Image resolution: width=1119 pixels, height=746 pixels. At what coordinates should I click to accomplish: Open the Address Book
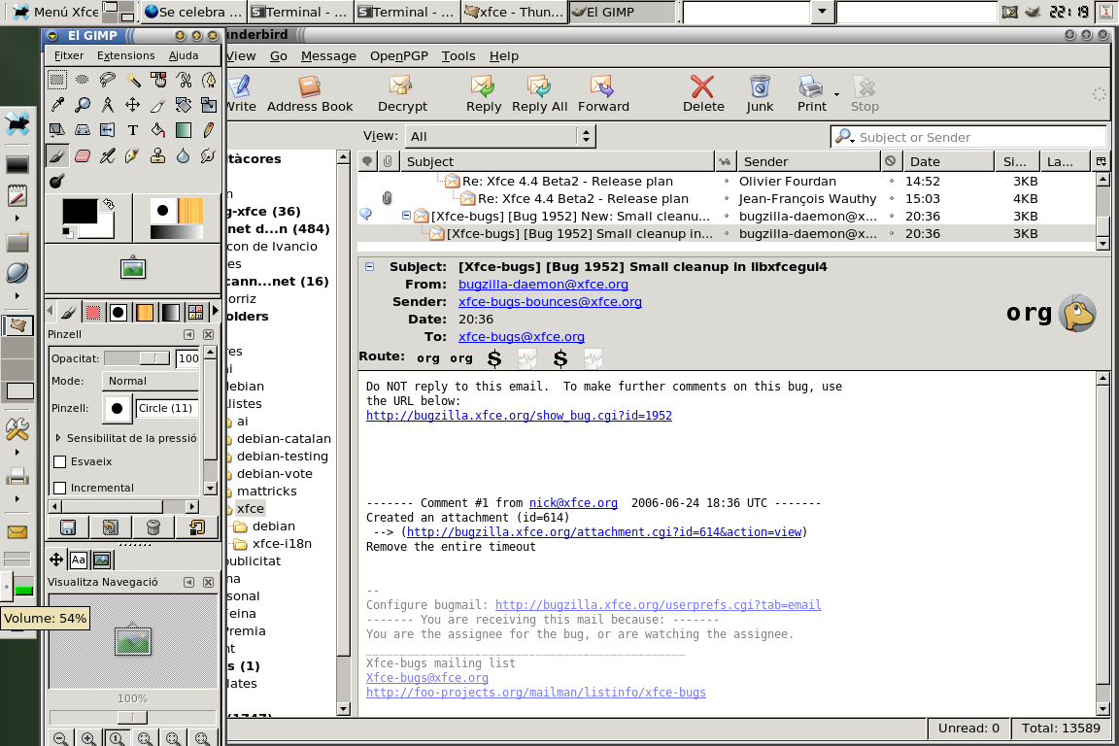point(310,94)
